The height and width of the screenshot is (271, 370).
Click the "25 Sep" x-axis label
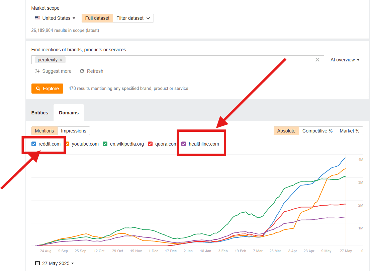(81, 251)
